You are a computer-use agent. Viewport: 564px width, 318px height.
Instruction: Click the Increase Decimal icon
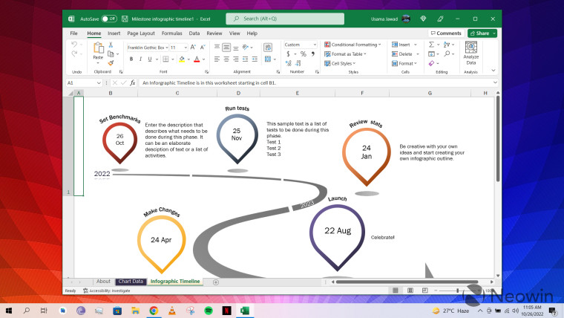[x=289, y=63]
